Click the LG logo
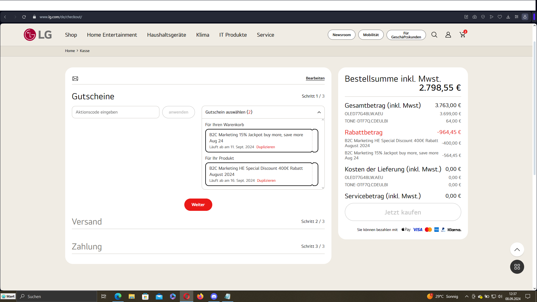 pyautogui.click(x=38, y=35)
